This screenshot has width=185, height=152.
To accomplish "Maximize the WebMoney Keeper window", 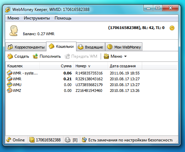I will point(158,8).
